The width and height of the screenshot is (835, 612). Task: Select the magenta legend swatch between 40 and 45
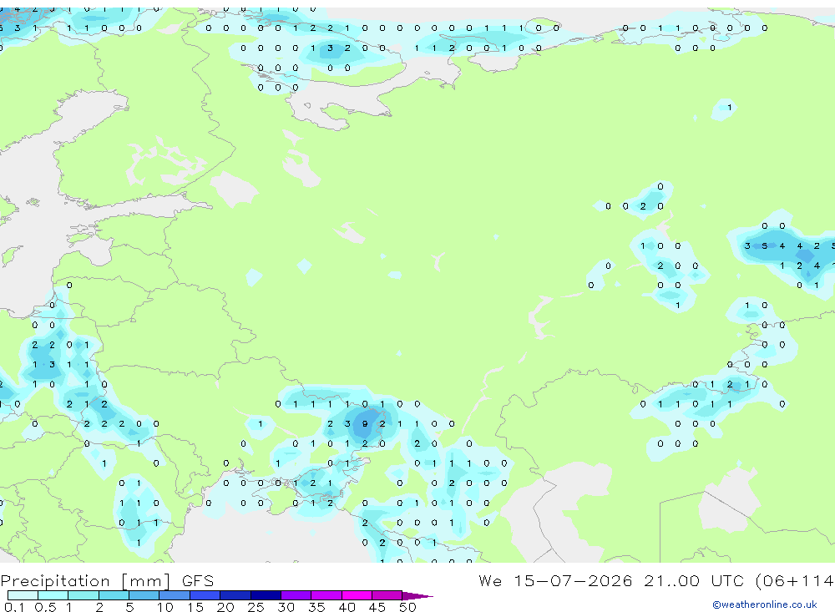pos(357,595)
